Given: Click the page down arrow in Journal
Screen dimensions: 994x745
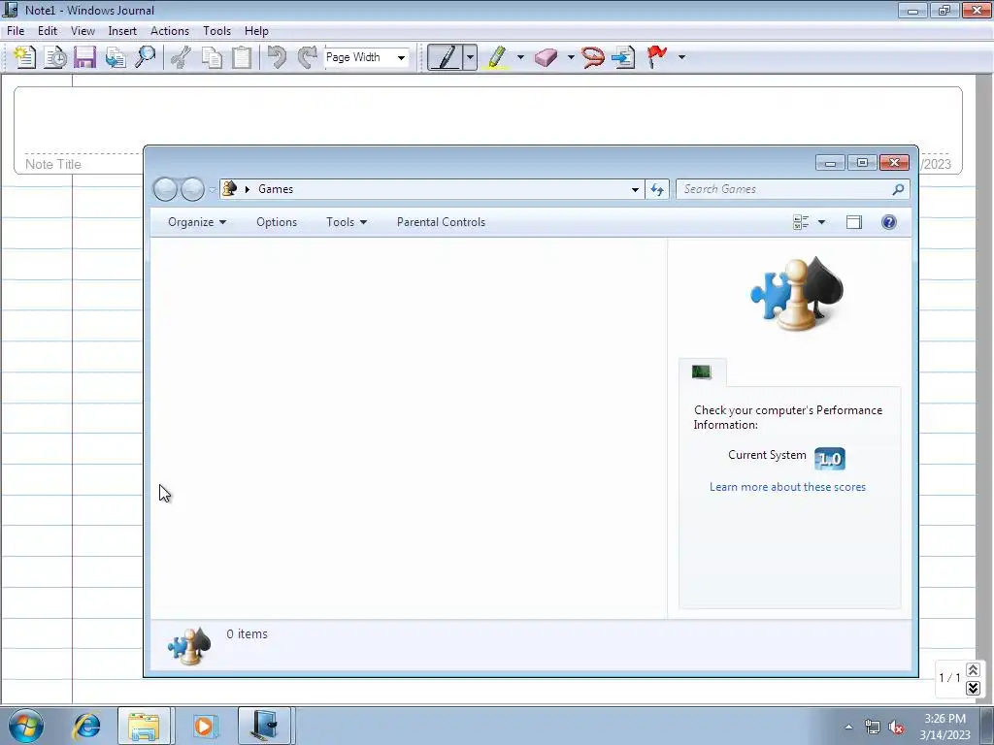Looking at the screenshot, I should (x=973, y=688).
